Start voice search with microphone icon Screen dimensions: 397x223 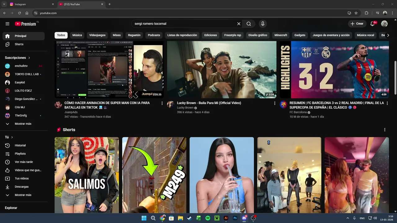tap(263, 24)
